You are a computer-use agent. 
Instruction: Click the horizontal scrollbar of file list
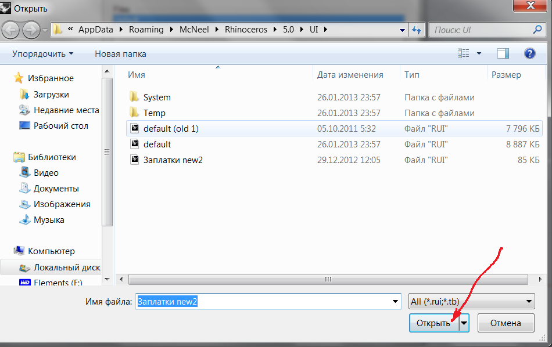pyautogui.click(x=328, y=280)
